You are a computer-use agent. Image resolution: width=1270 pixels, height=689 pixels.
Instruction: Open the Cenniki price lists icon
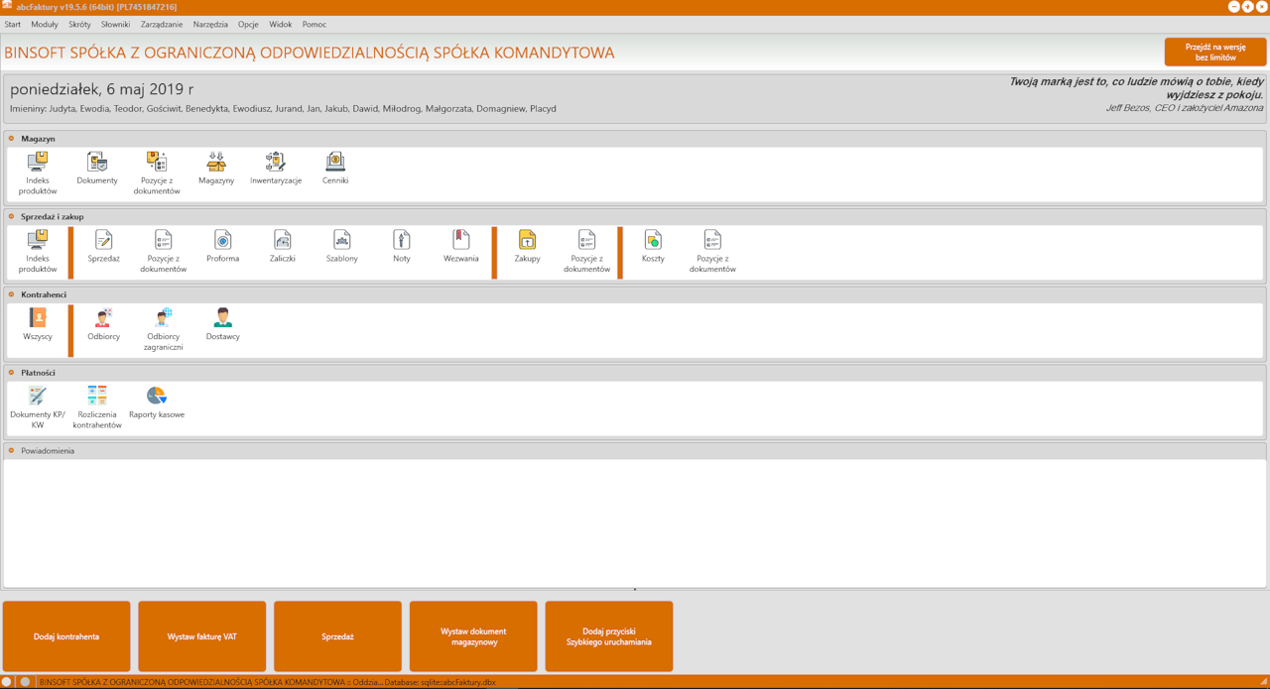pyautogui.click(x=335, y=168)
